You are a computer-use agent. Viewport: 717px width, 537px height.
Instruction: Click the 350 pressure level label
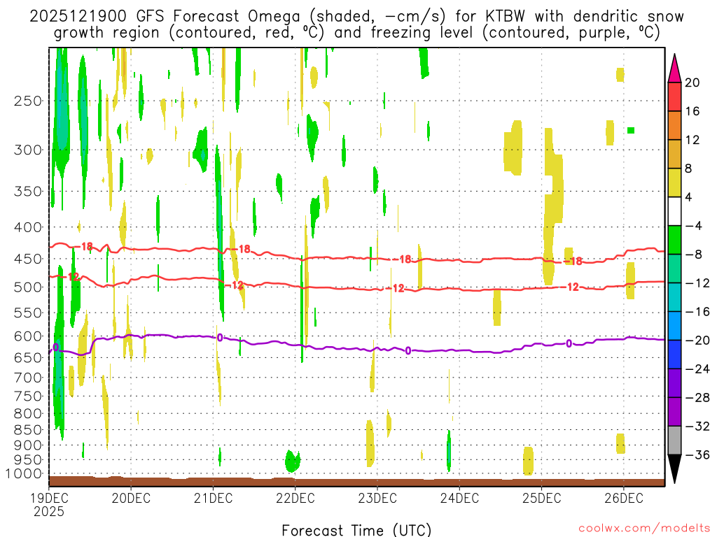pyautogui.click(x=28, y=192)
